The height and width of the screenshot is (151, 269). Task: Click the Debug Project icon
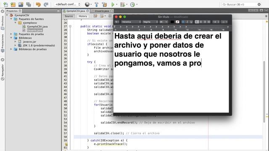[122, 4]
